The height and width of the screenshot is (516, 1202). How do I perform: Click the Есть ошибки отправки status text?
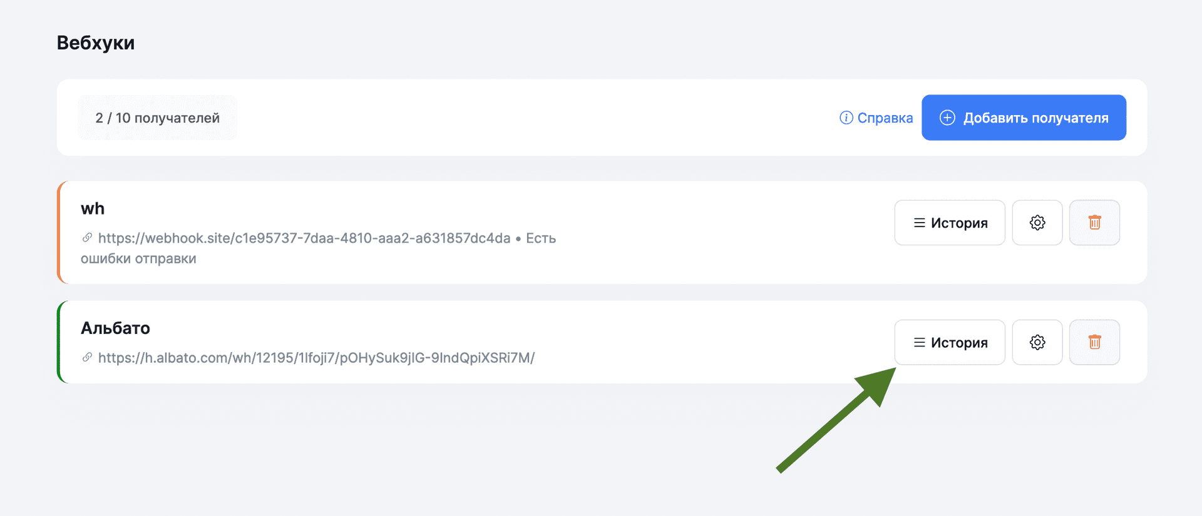[x=138, y=258]
